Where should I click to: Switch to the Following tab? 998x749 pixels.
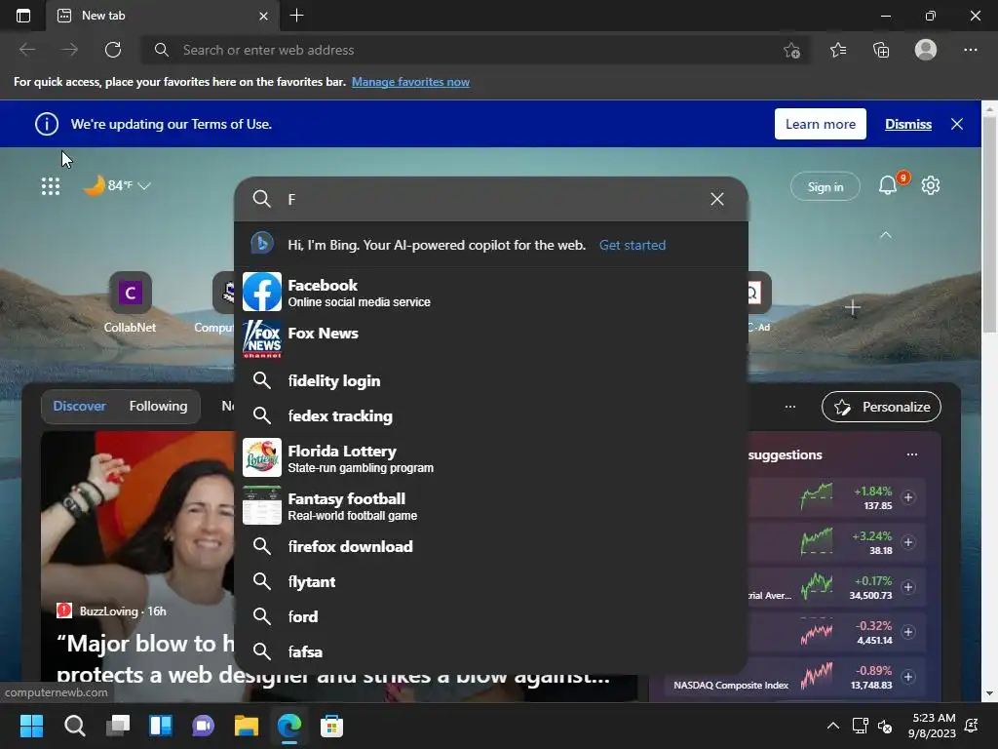pyautogui.click(x=159, y=406)
